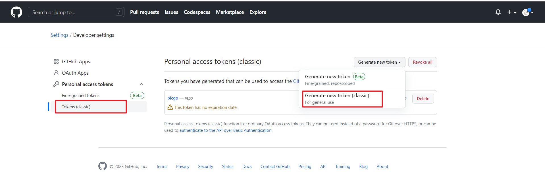The height and width of the screenshot is (181, 545).
Task: Open the picgo token
Action: [x=173, y=98]
